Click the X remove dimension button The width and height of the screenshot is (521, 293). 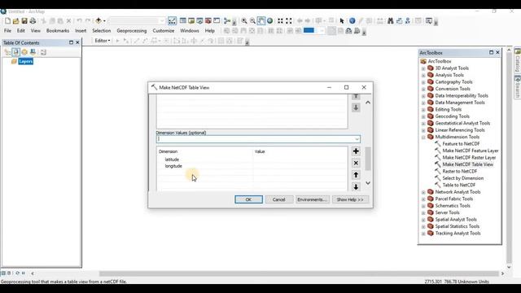(x=356, y=163)
